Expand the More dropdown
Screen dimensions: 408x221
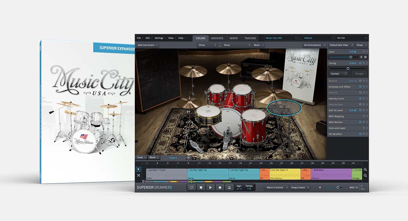tap(258, 45)
